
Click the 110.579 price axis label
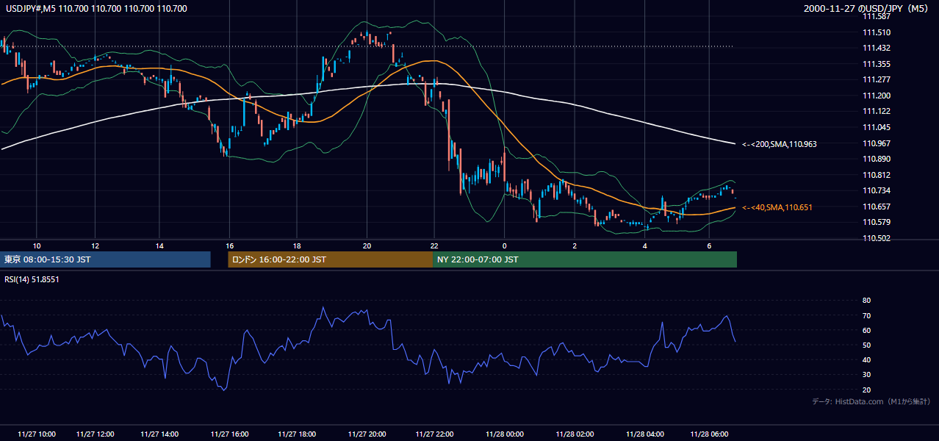pyautogui.click(x=876, y=222)
